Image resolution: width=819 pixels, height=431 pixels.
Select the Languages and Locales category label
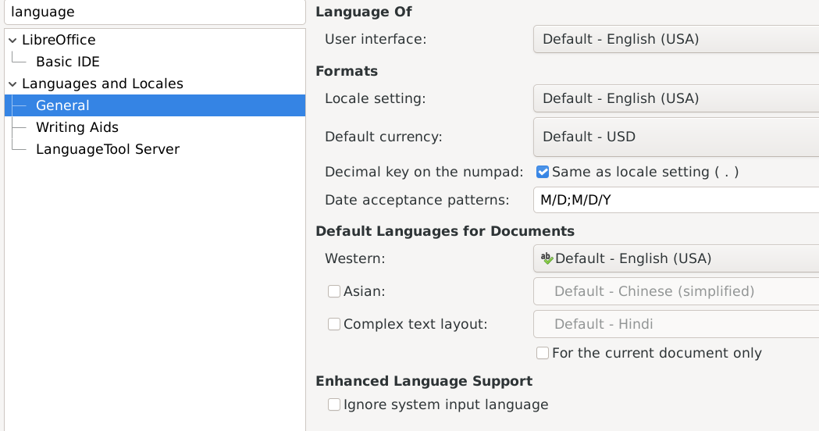pyautogui.click(x=102, y=84)
